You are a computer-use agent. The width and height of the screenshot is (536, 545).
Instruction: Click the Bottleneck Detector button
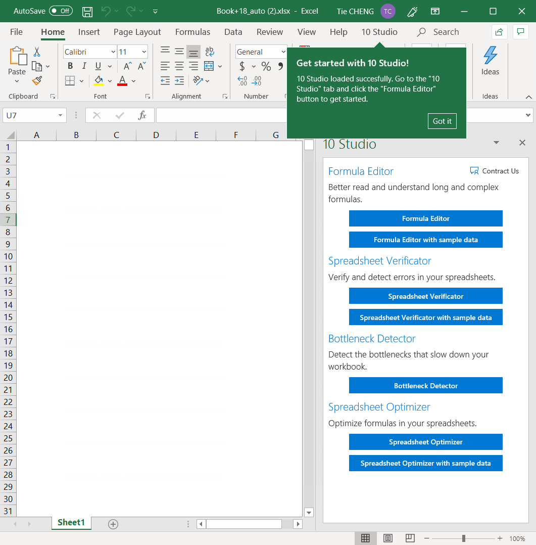click(x=425, y=385)
